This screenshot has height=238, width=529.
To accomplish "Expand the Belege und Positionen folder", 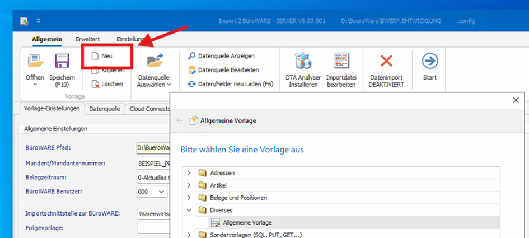I will point(189,198).
